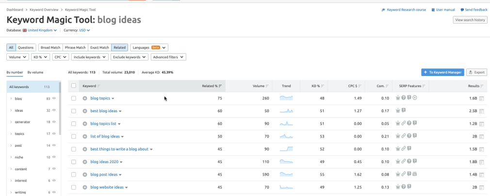The width and height of the screenshot is (490, 196).
Task: Add 'best things to write a blog about' plus icon
Action: click(x=85, y=149)
